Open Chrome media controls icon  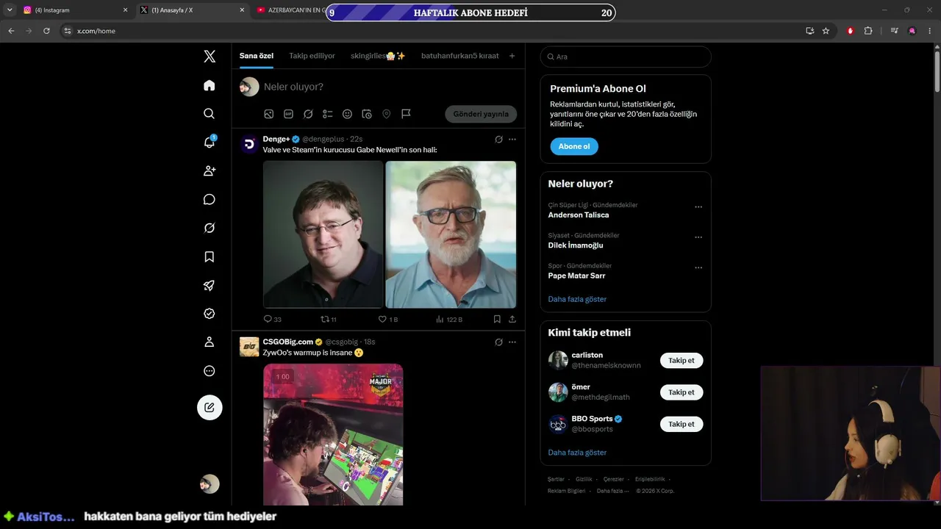pos(894,31)
